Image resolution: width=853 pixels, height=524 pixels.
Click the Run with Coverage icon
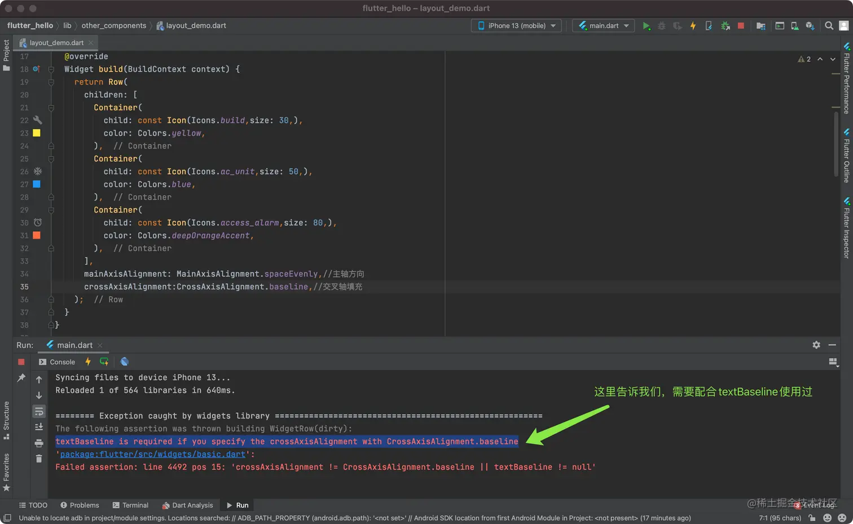677,26
